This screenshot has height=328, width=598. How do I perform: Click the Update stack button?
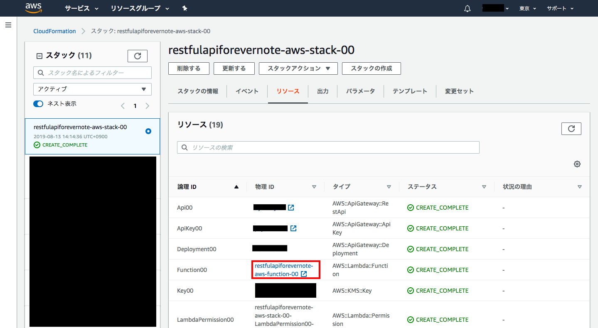coord(234,69)
